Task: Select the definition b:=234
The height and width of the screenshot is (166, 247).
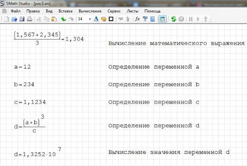Action: point(24,85)
